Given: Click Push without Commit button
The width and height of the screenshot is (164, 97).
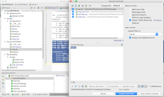Looking at the screenshot, I should [149, 94].
